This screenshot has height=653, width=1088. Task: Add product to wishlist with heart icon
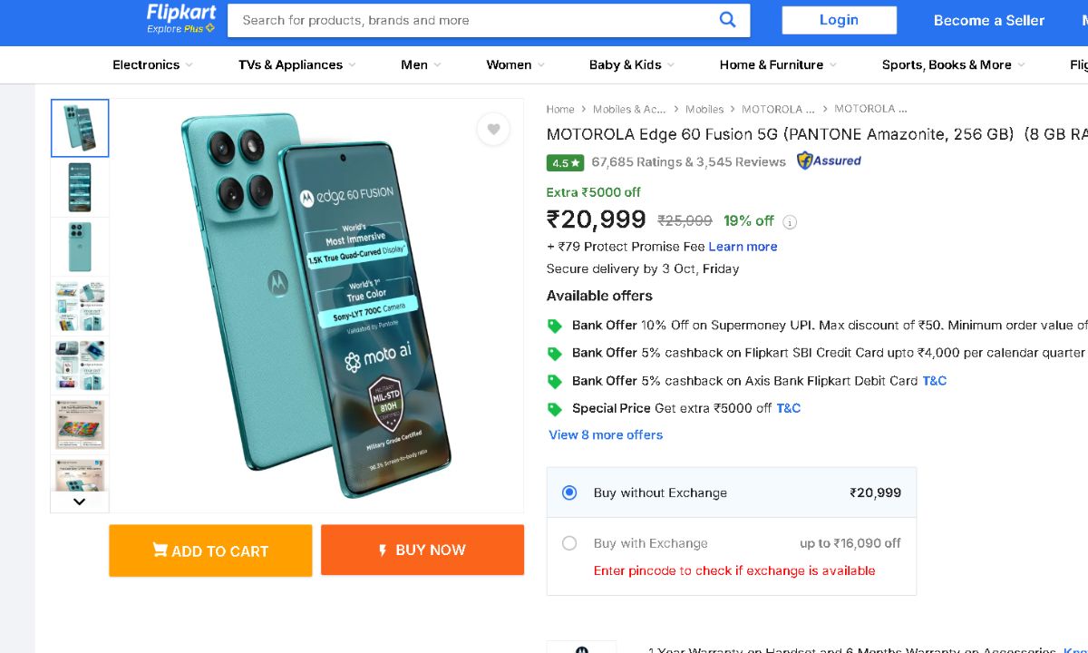pos(493,130)
